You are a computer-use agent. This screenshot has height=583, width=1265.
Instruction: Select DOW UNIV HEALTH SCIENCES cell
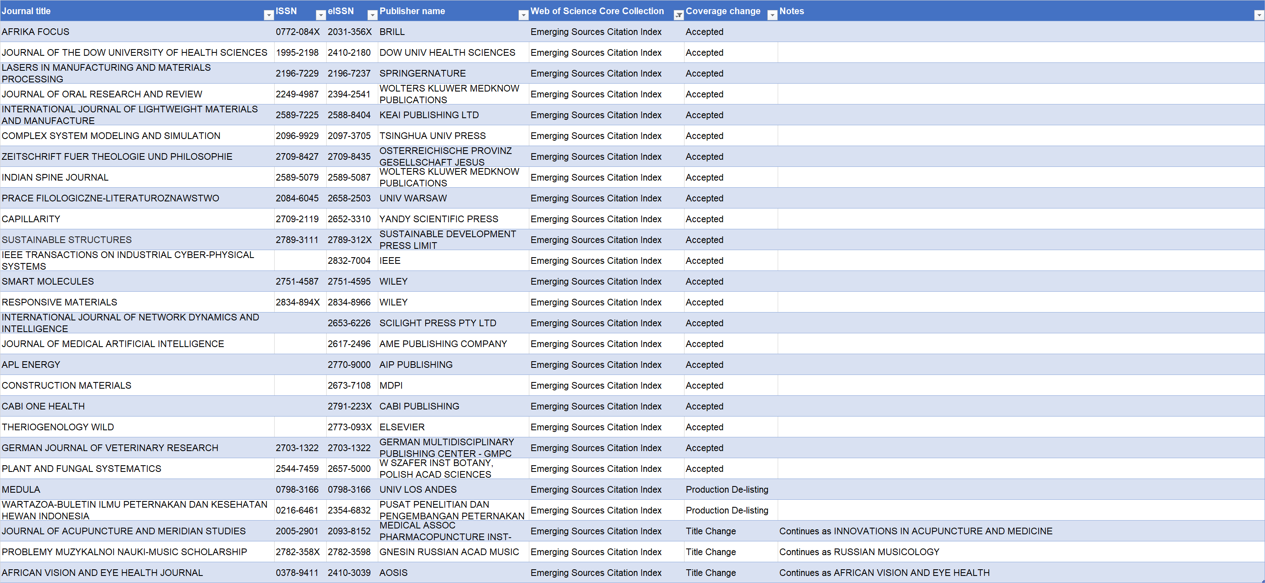(453, 52)
